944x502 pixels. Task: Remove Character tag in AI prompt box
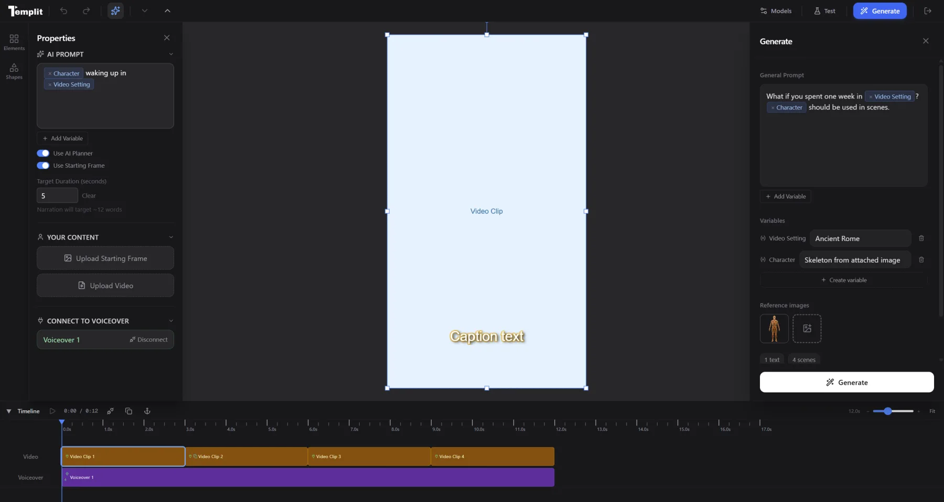50,74
